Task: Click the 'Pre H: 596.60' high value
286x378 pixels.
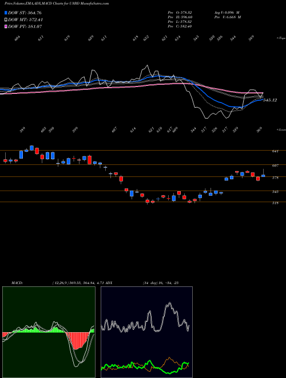Action: pyautogui.click(x=180, y=17)
